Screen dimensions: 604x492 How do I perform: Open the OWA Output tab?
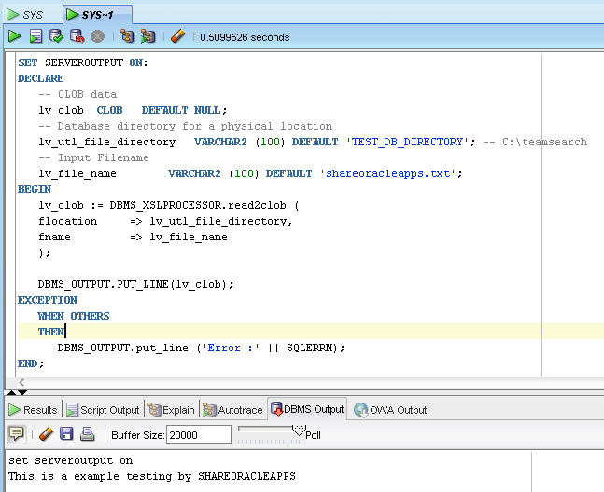coord(390,410)
